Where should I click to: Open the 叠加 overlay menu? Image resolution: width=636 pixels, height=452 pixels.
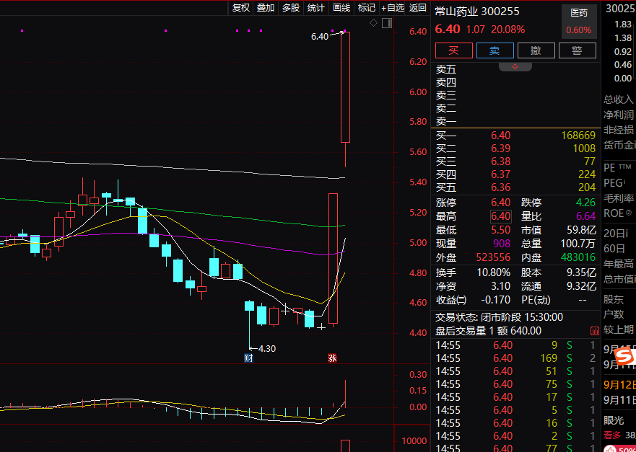coord(266,8)
